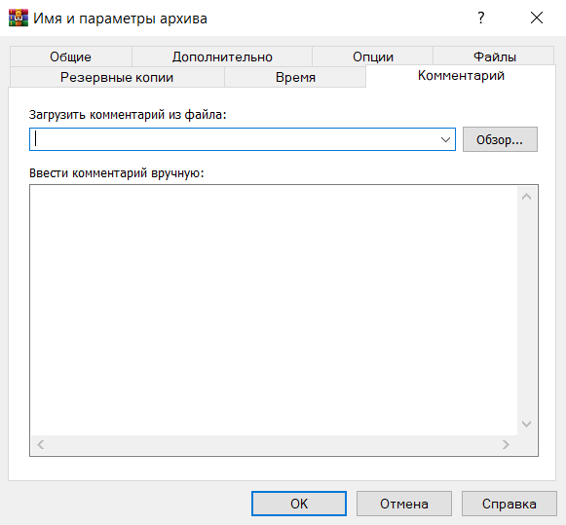
Task: Select the Комментарий tab
Action: tap(461, 76)
